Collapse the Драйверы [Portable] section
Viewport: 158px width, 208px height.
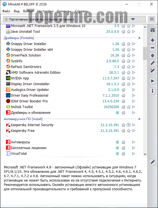click(139, 38)
